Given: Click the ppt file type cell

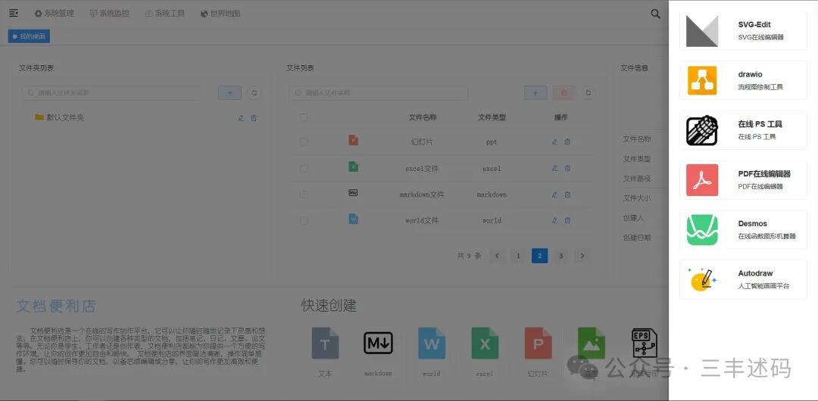Looking at the screenshot, I should (x=492, y=141).
